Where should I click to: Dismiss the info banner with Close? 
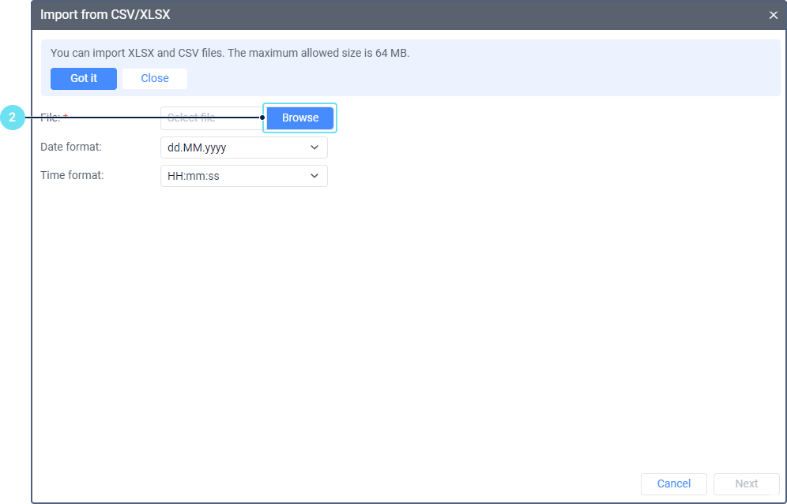tap(155, 79)
